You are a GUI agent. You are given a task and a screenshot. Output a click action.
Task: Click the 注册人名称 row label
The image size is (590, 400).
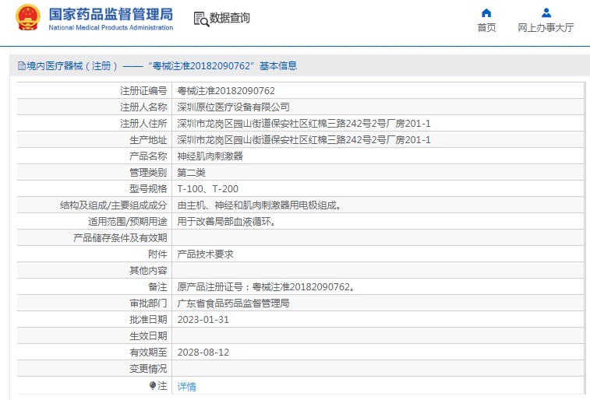[143, 107]
